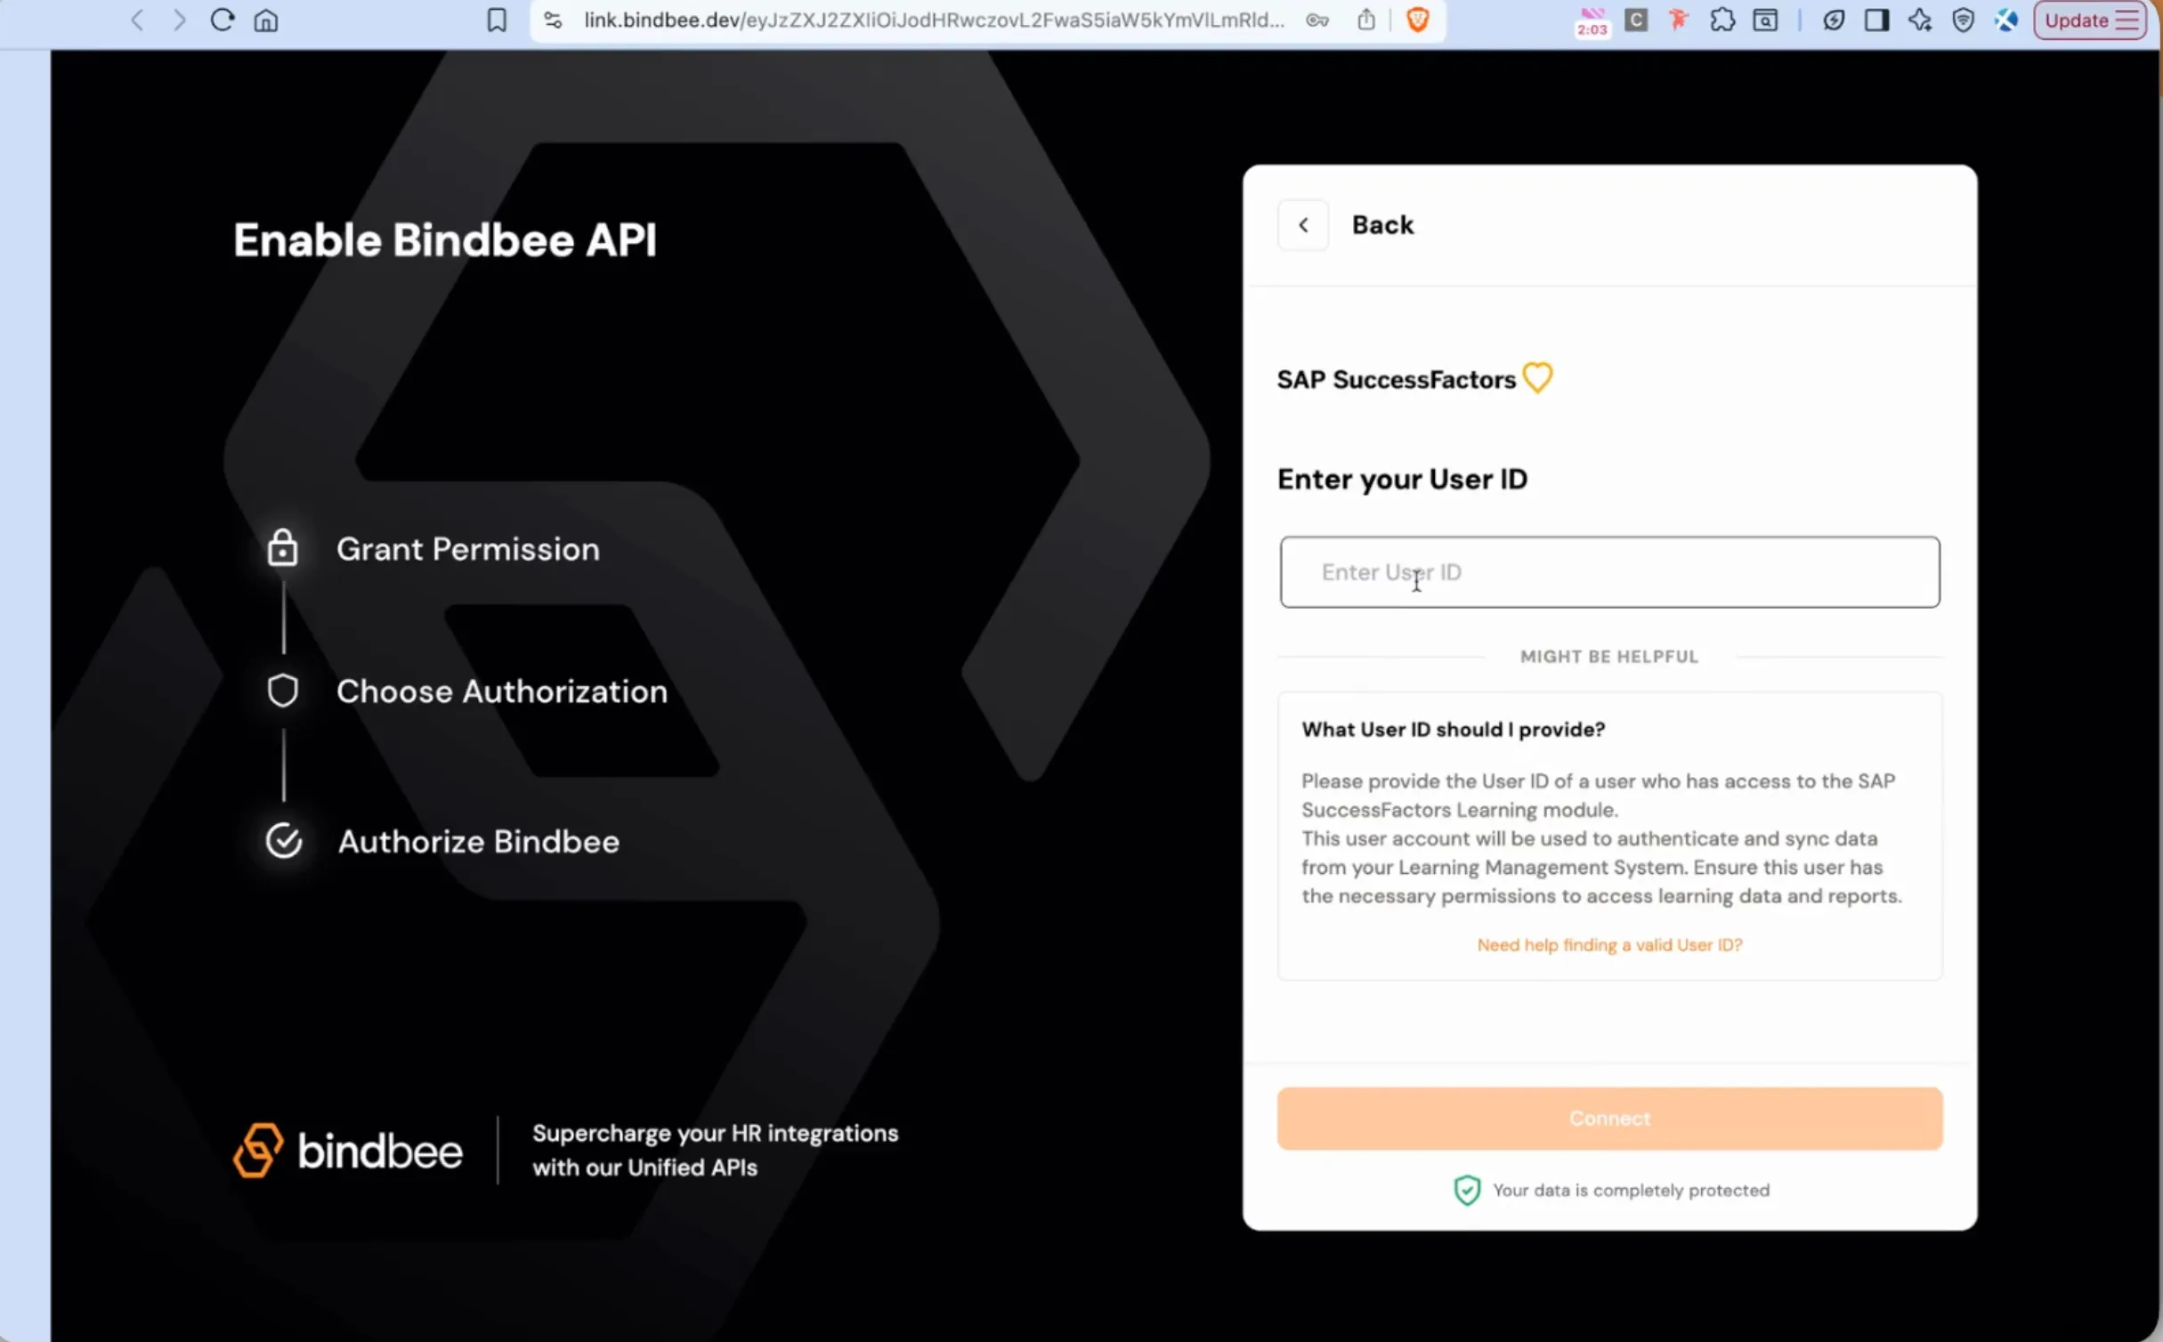
Task: Reload the current page
Action: coord(222,20)
